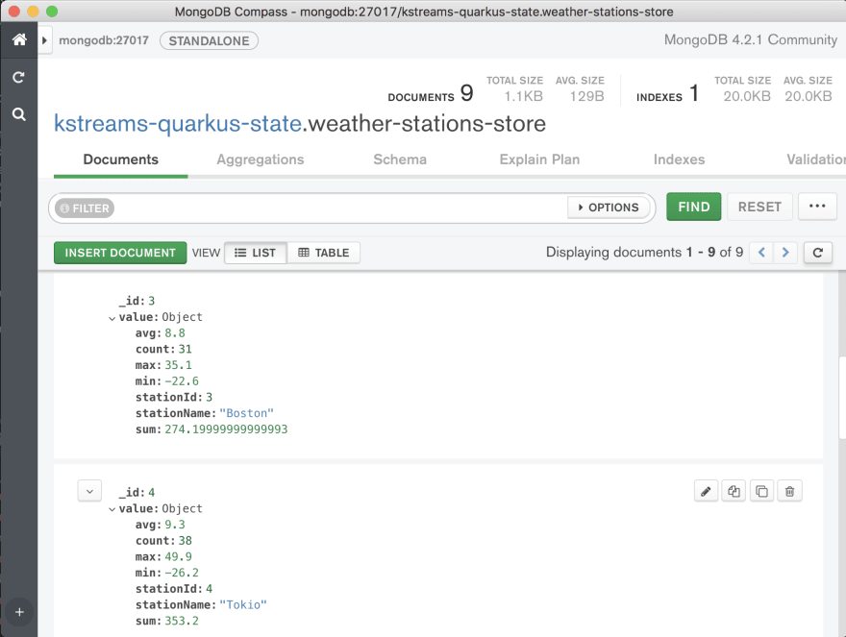Click the stationName value "Boston"

coord(246,413)
